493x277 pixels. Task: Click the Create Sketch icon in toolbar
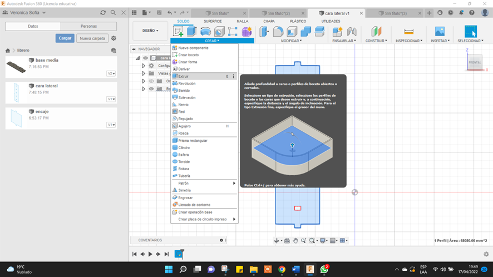178,32
